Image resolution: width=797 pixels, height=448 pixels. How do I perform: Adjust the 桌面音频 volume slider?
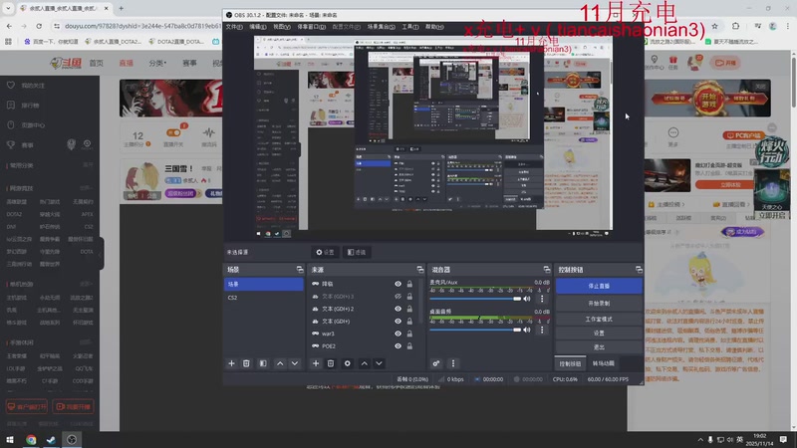tap(475, 331)
